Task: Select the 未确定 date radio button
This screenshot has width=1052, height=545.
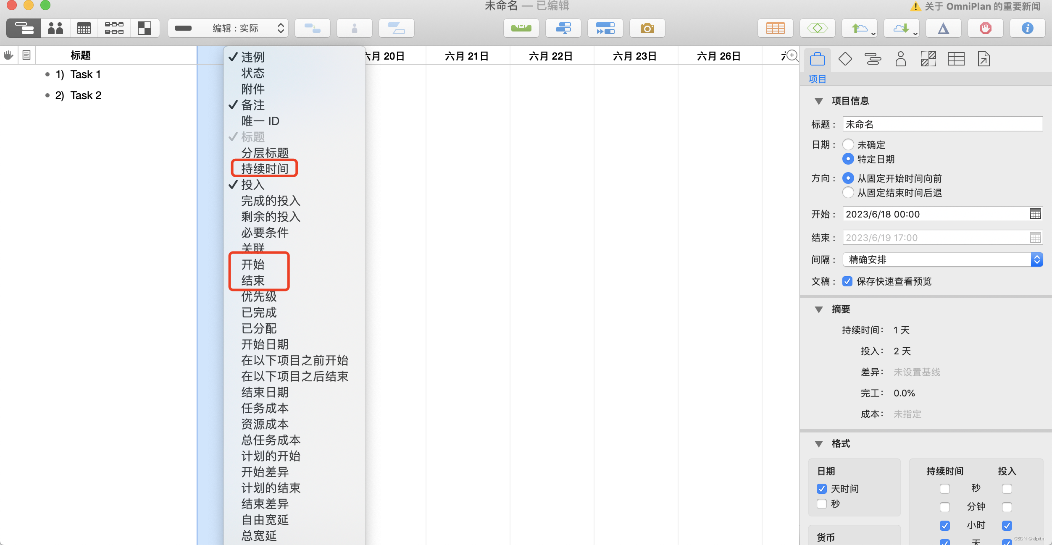Action: (848, 144)
